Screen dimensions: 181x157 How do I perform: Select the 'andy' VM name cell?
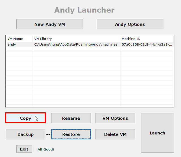click(x=19, y=44)
